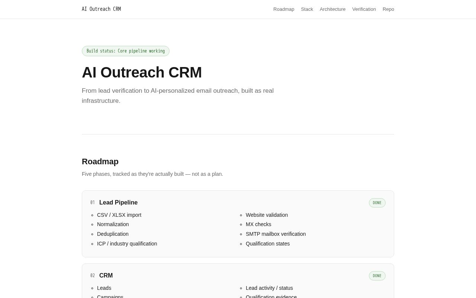Click the Lead Pipeline card title
The width and height of the screenshot is (476, 298).
118,203
